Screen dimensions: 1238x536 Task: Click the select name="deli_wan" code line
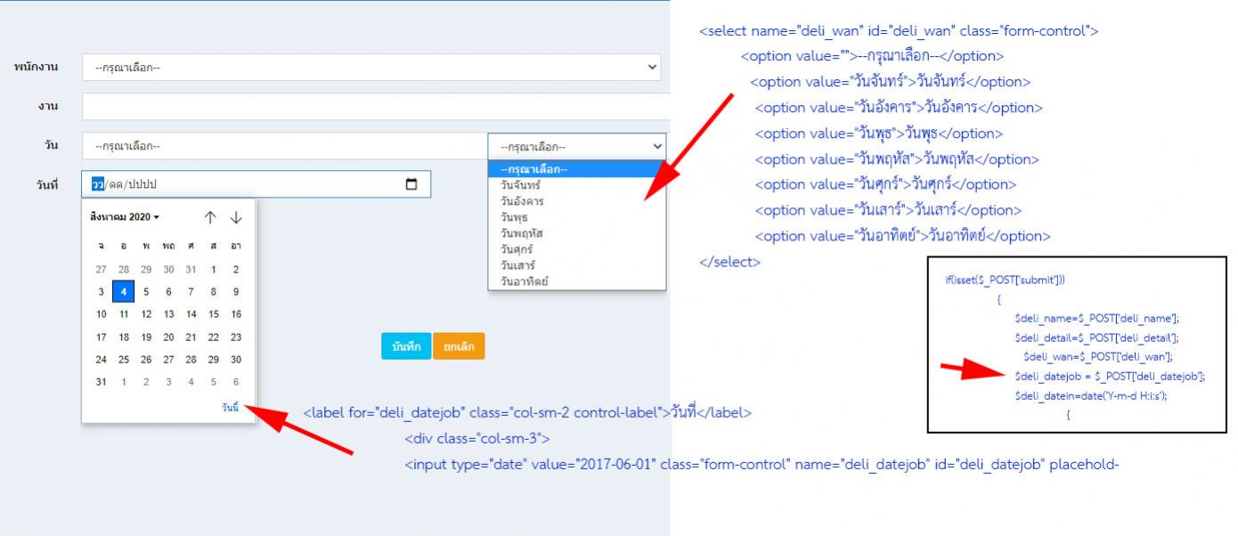click(899, 31)
